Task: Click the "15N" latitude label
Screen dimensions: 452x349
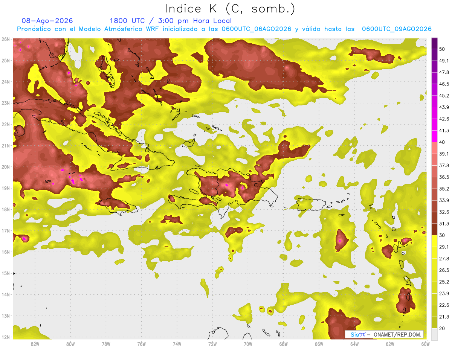Action: (6, 273)
